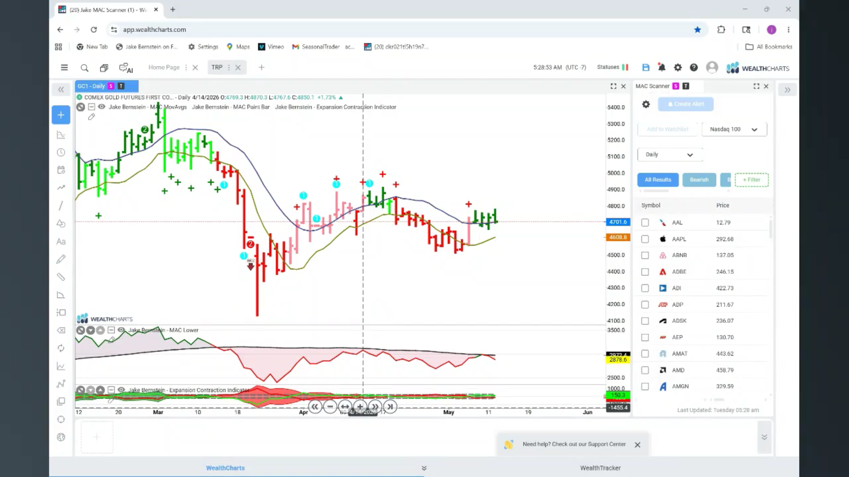This screenshot has width=849, height=477.
Task: Switch to the WealthTracker bottom tab
Action: pos(600,468)
